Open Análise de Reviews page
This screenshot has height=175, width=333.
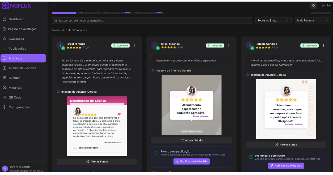tap(22, 68)
